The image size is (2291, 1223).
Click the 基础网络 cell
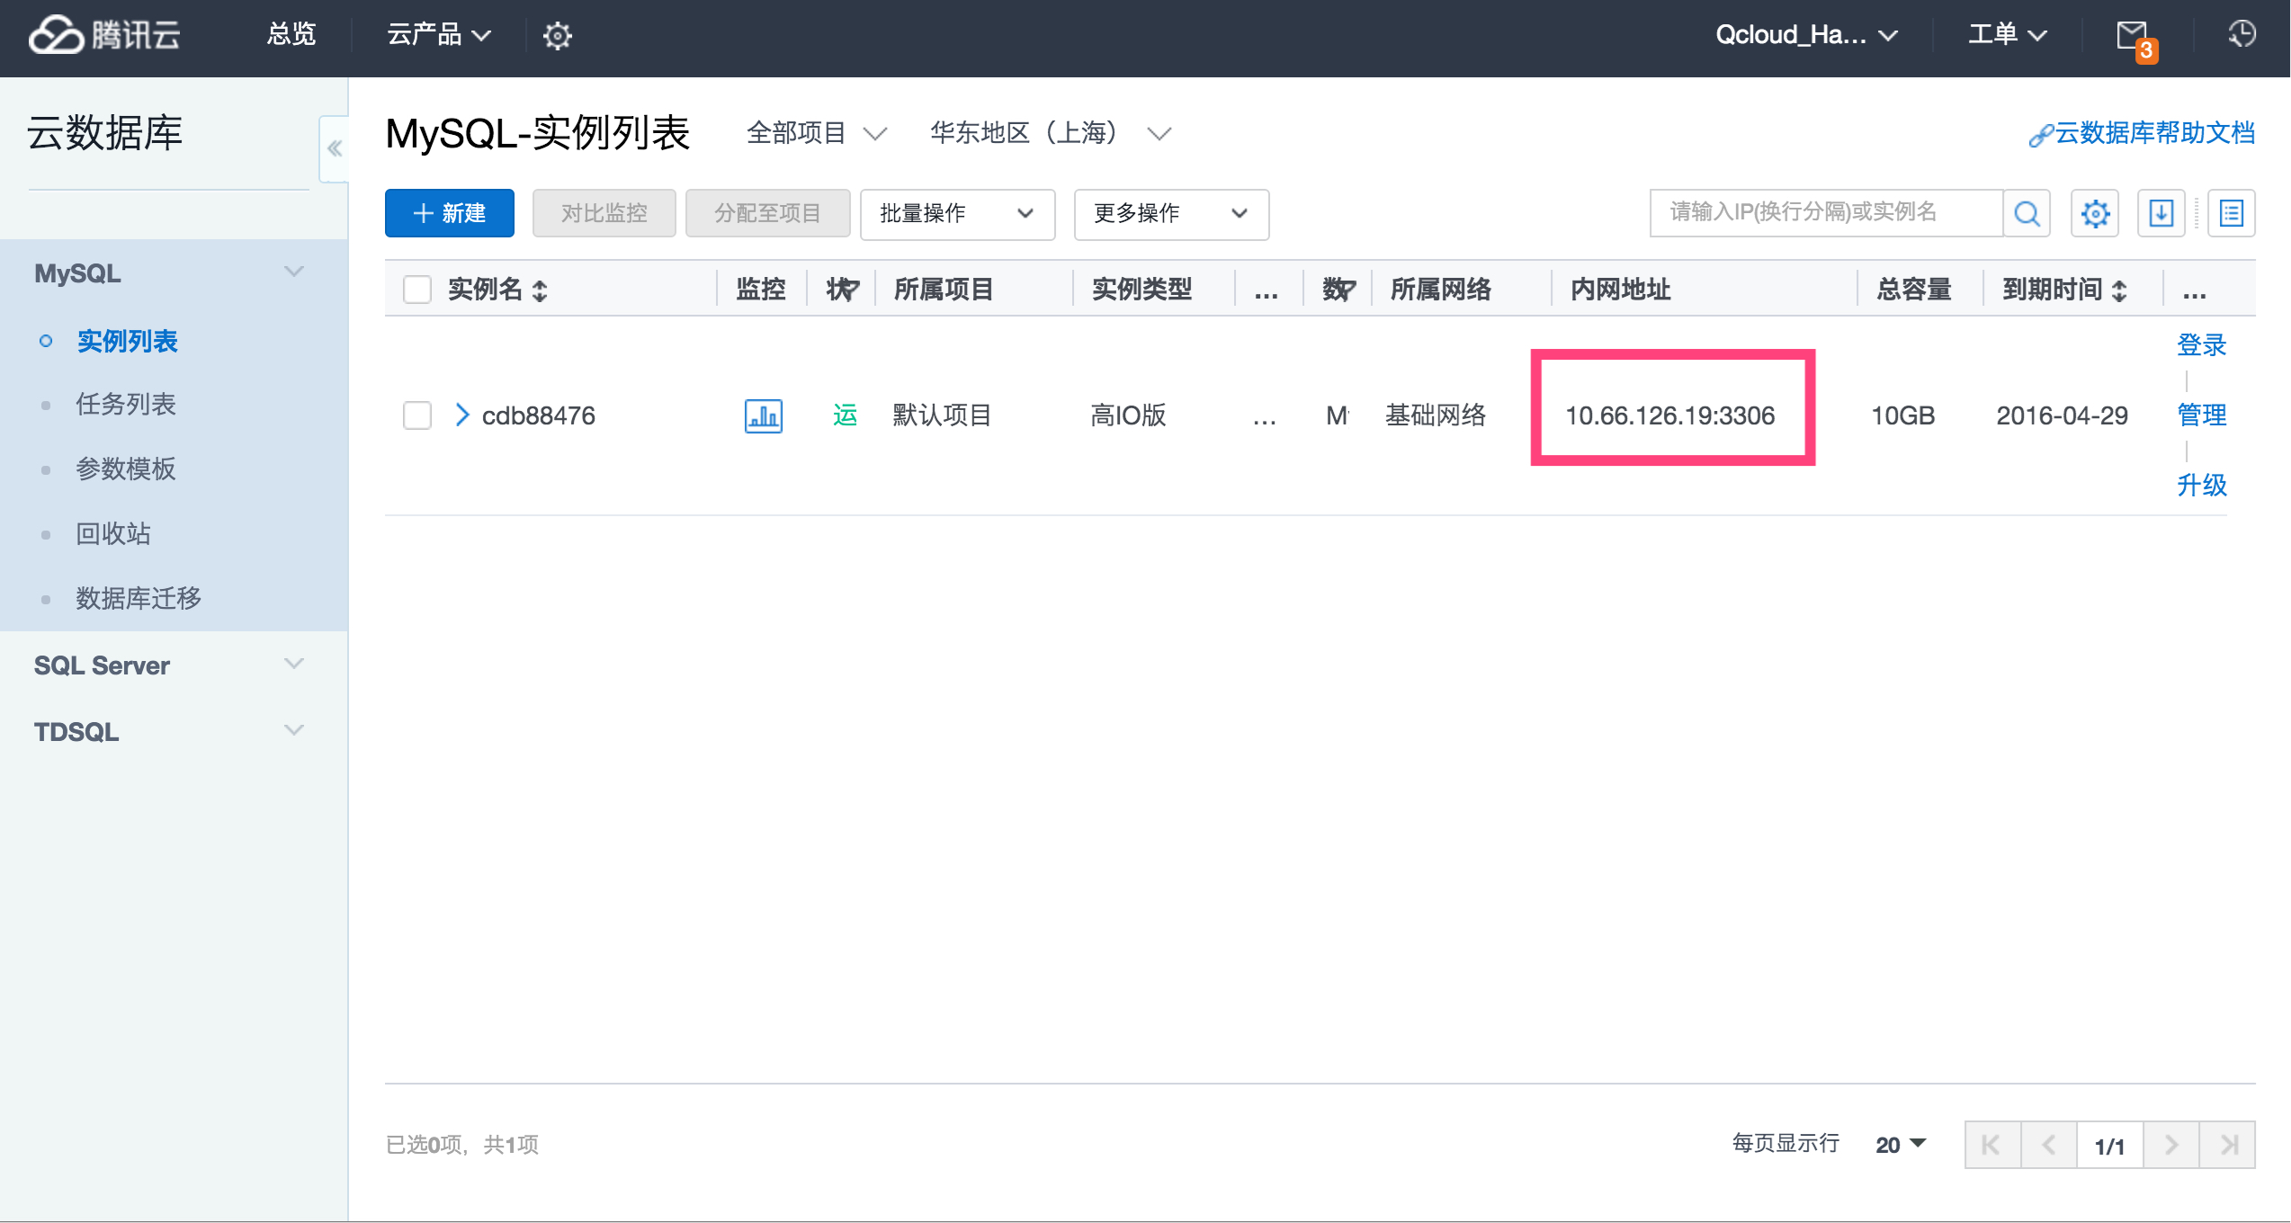tap(1436, 415)
